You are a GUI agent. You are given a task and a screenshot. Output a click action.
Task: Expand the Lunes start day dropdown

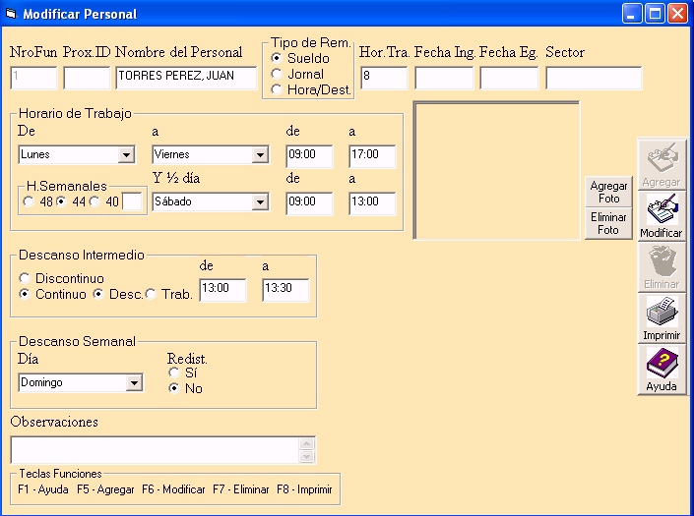126,155
